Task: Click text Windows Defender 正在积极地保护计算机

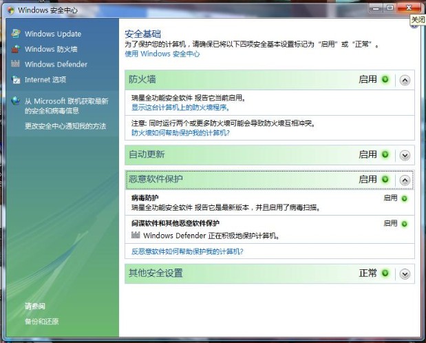Action: [211, 236]
